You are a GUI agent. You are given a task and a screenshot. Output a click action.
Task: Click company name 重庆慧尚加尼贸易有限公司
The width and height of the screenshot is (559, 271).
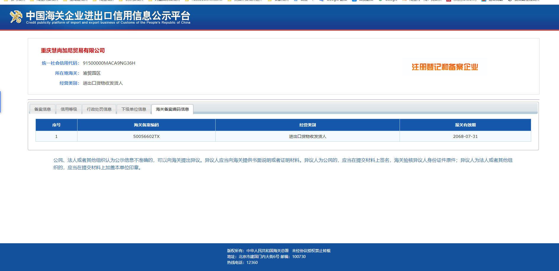coord(73,50)
